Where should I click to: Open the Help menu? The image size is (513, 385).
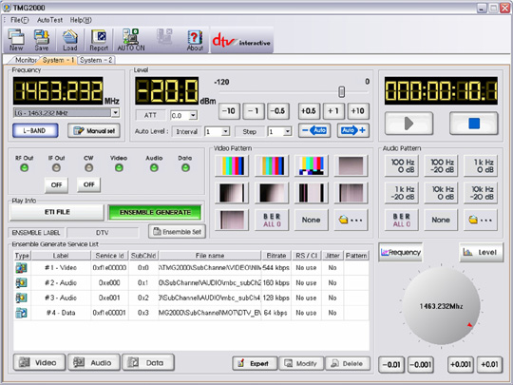tap(81, 20)
